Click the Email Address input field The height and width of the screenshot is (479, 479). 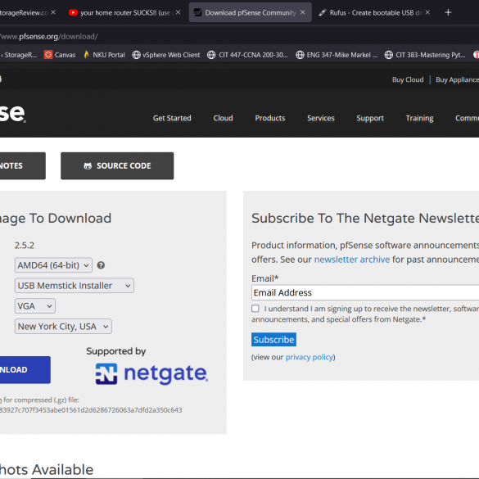pyautogui.click(x=365, y=292)
